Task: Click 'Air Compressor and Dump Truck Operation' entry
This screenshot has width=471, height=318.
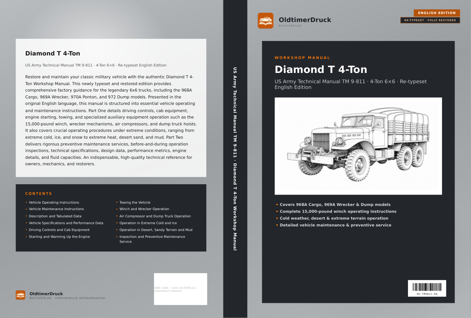Action: [155, 216]
